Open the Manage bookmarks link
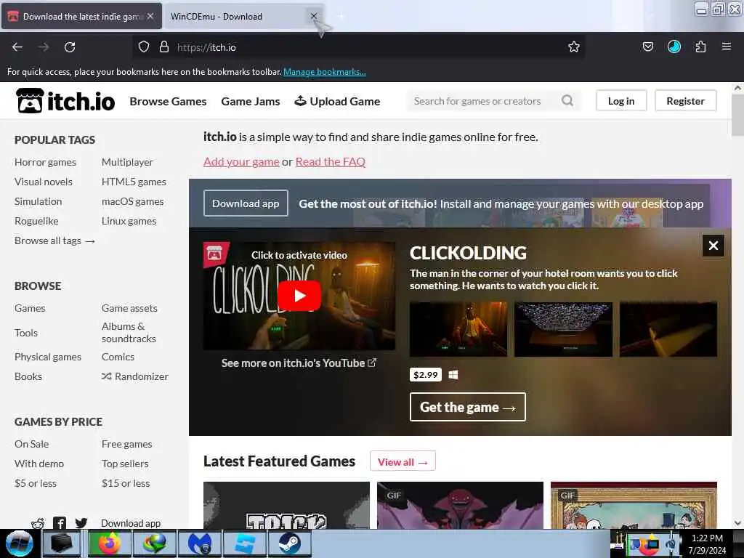 (325, 72)
